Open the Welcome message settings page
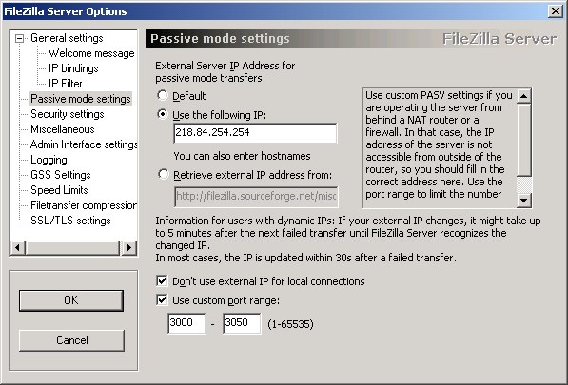 (91, 53)
